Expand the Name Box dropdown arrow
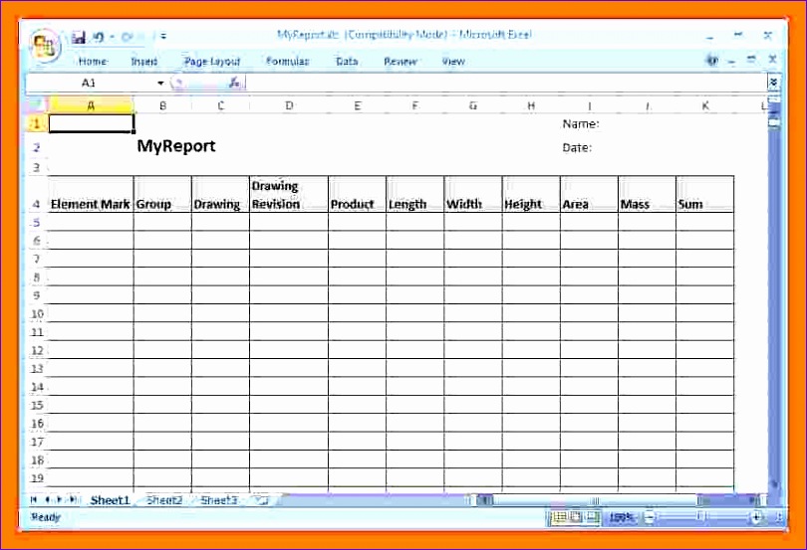The image size is (807, 550). (160, 83)
